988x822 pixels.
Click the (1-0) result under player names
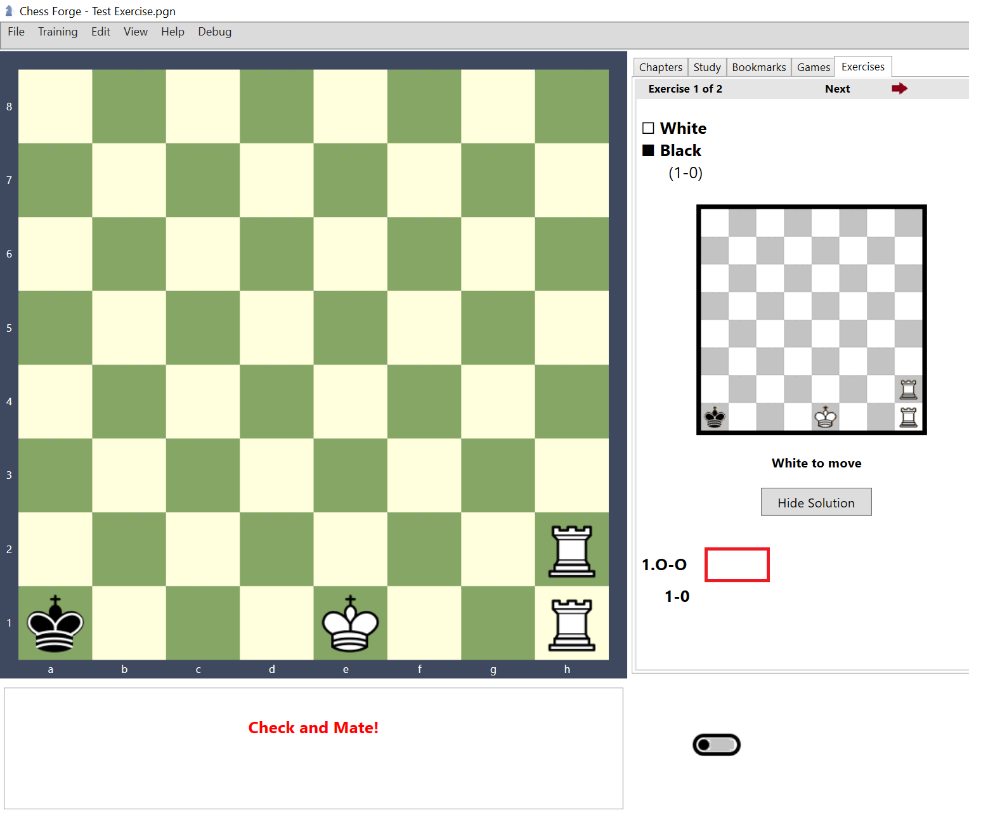(x=686, y=173)
